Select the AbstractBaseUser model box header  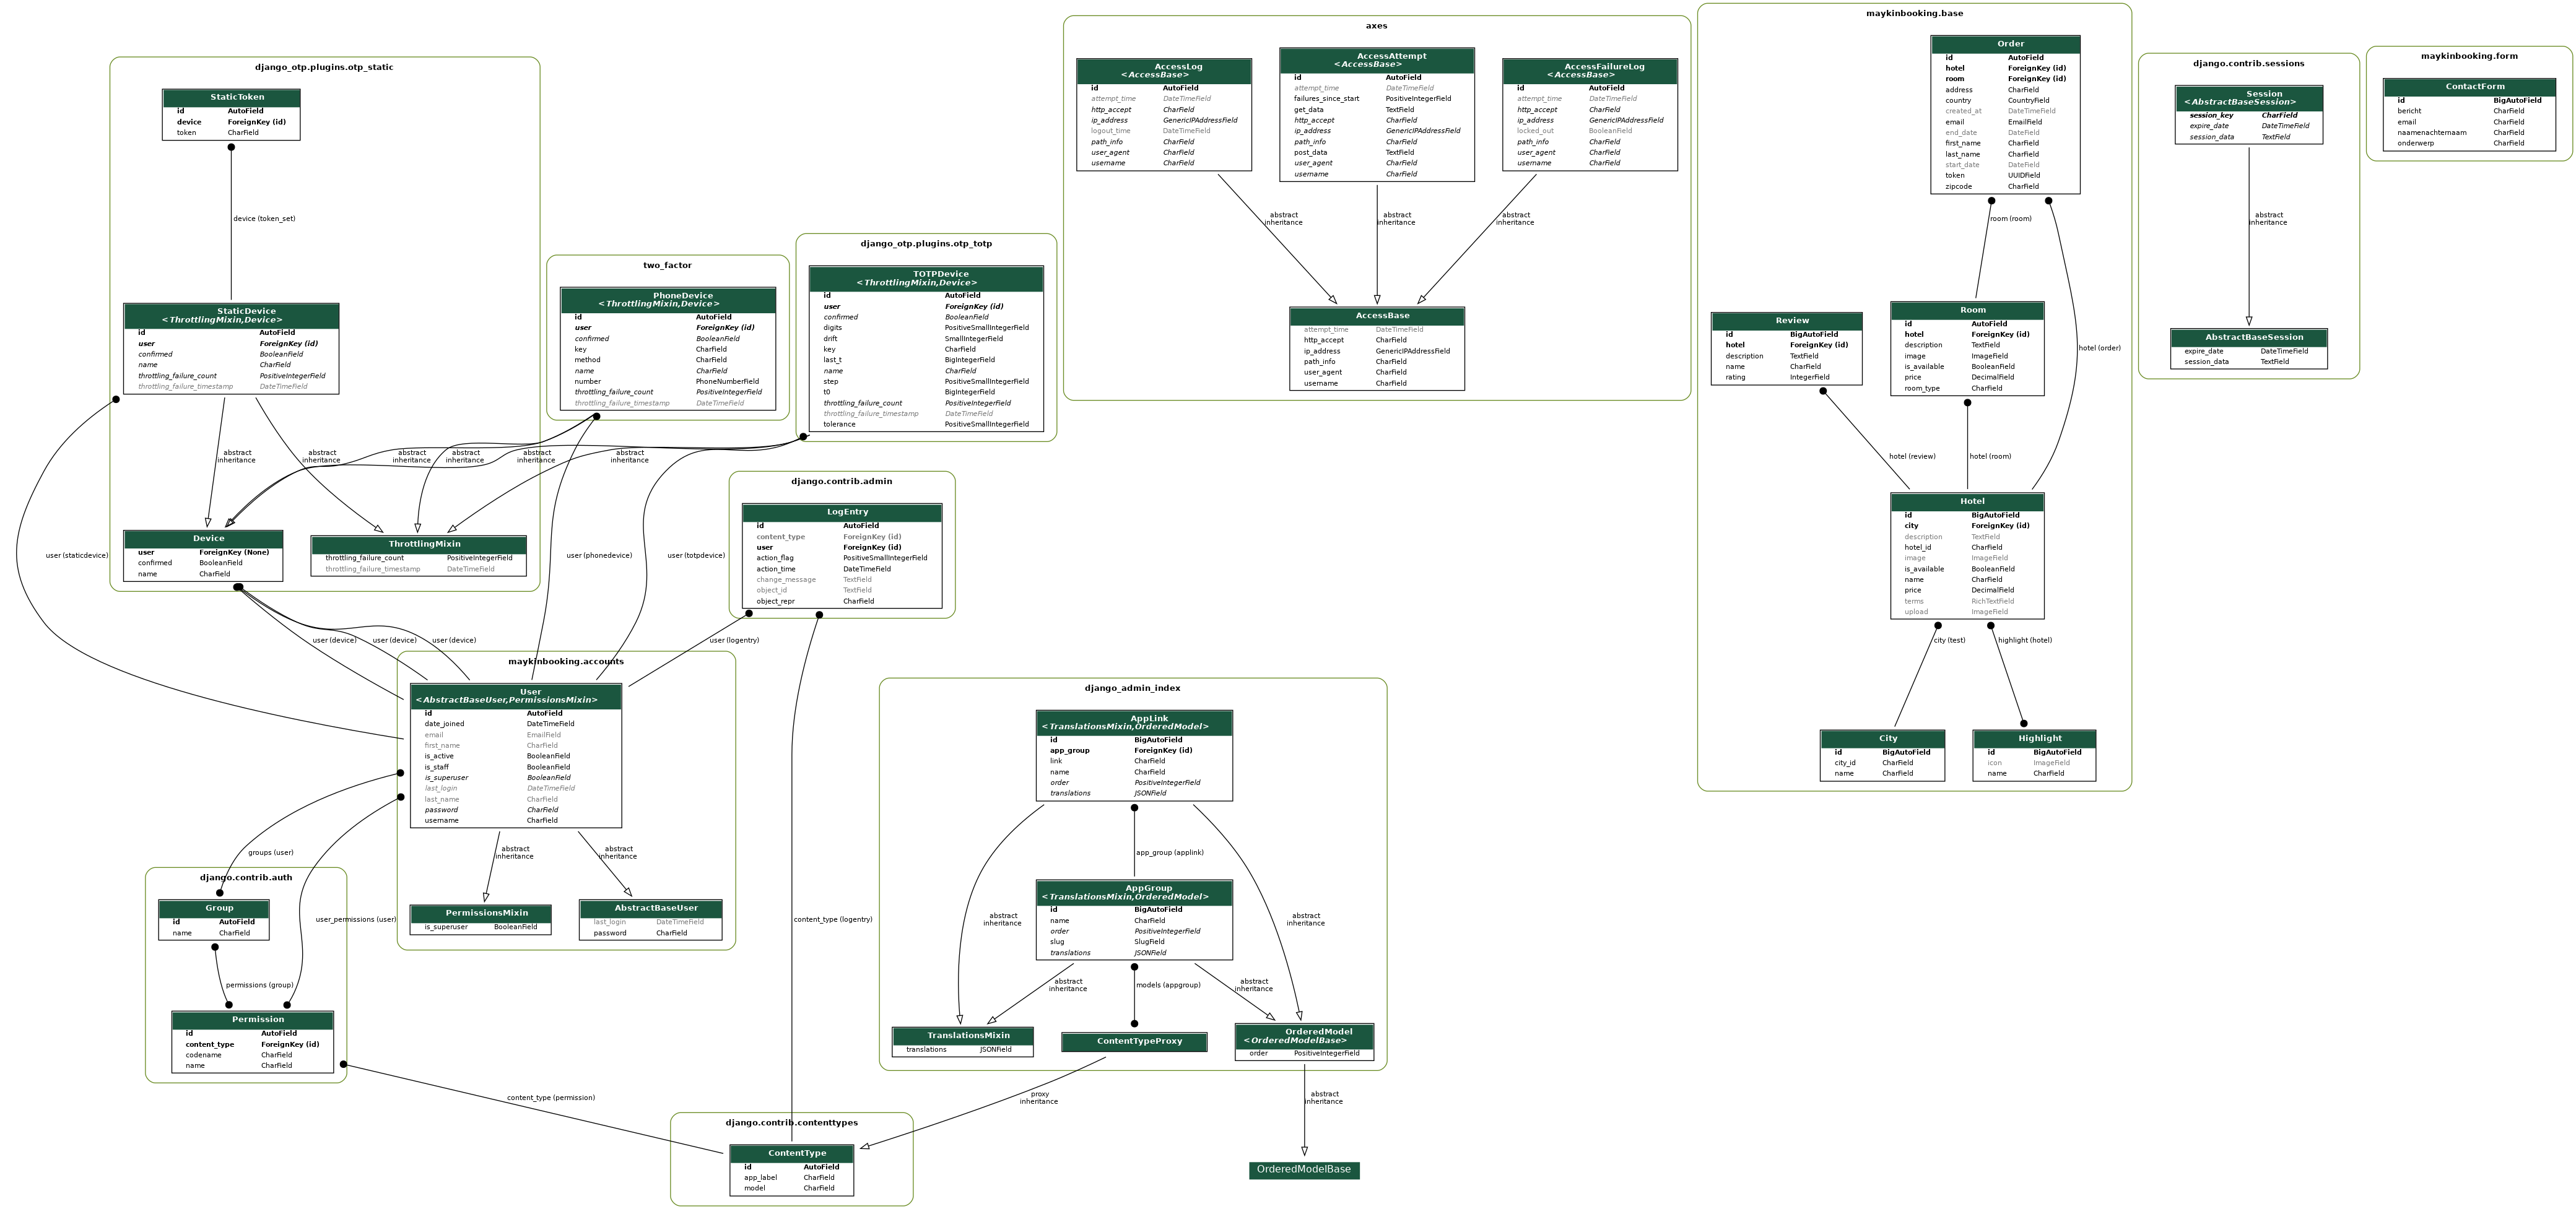click(x=651, y=909)
